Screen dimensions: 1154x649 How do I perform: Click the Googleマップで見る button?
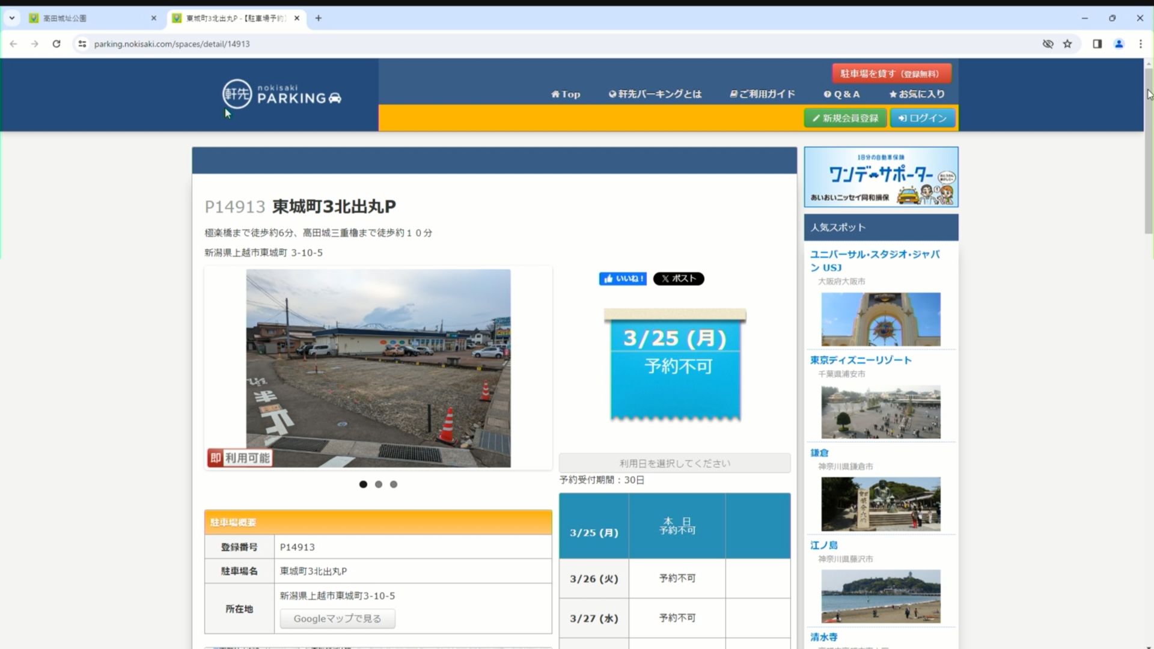[337, 619]
